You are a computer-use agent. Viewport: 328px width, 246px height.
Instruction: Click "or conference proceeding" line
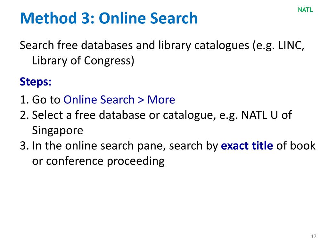[98, 161]
